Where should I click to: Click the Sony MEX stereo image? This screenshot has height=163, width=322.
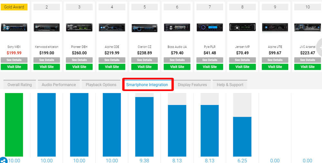[14, 27]
